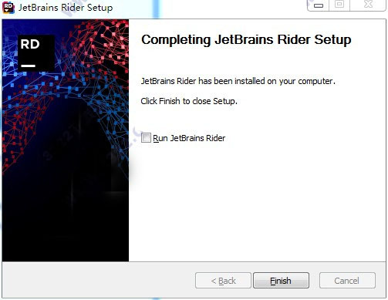Minimize the Rider Setup window
This screenshot has width=388, height=300.
tap(319, 5)
